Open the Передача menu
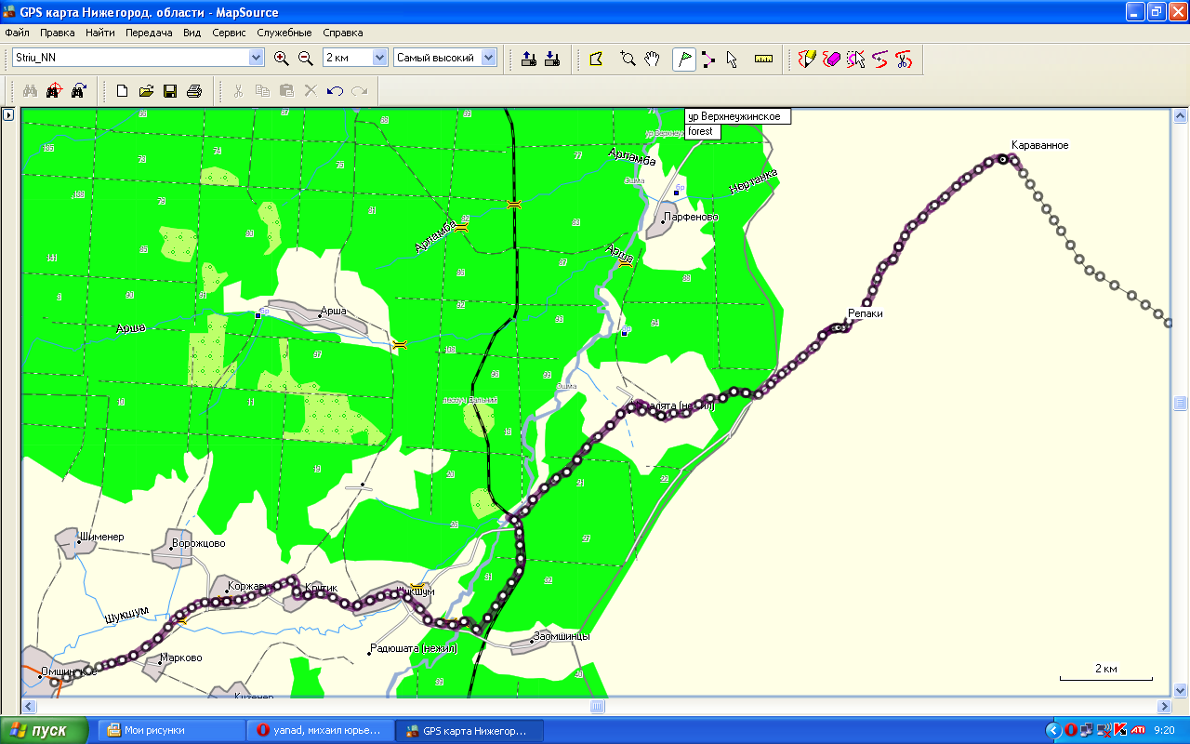Viewport: 1190px width, 744px height. [149, 33]
